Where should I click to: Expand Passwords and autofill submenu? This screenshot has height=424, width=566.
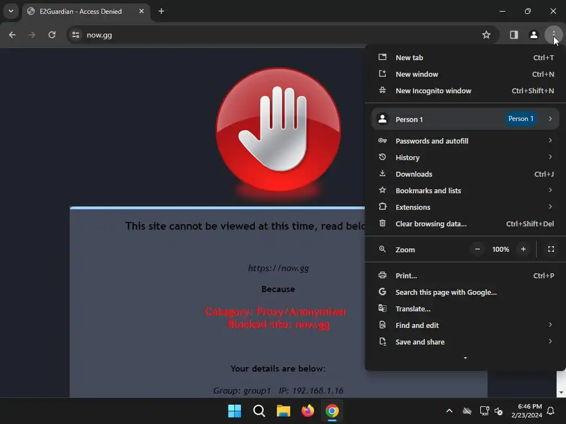[465, 141]
